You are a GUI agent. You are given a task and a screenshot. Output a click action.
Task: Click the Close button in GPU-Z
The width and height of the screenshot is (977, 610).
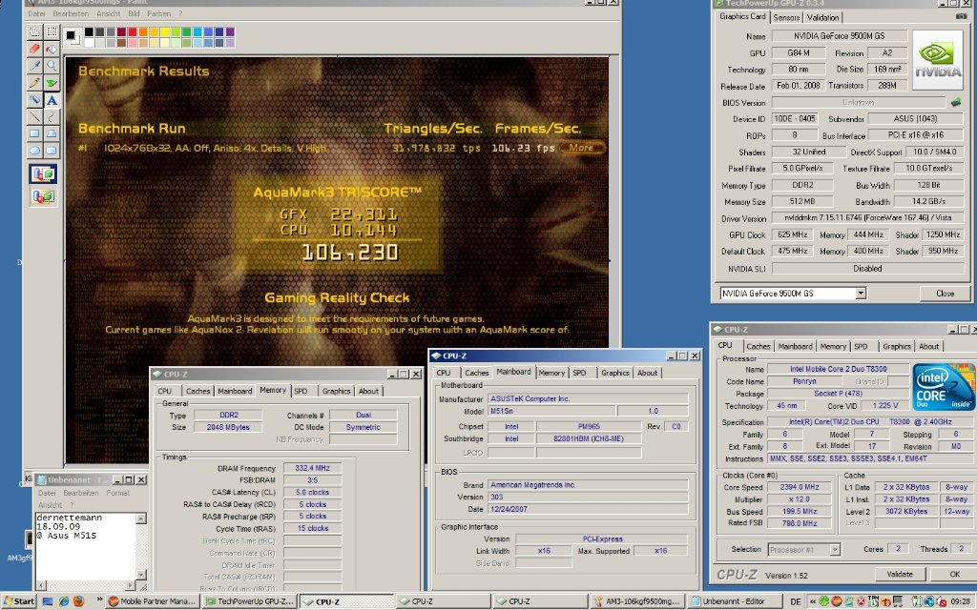(945, 294)
